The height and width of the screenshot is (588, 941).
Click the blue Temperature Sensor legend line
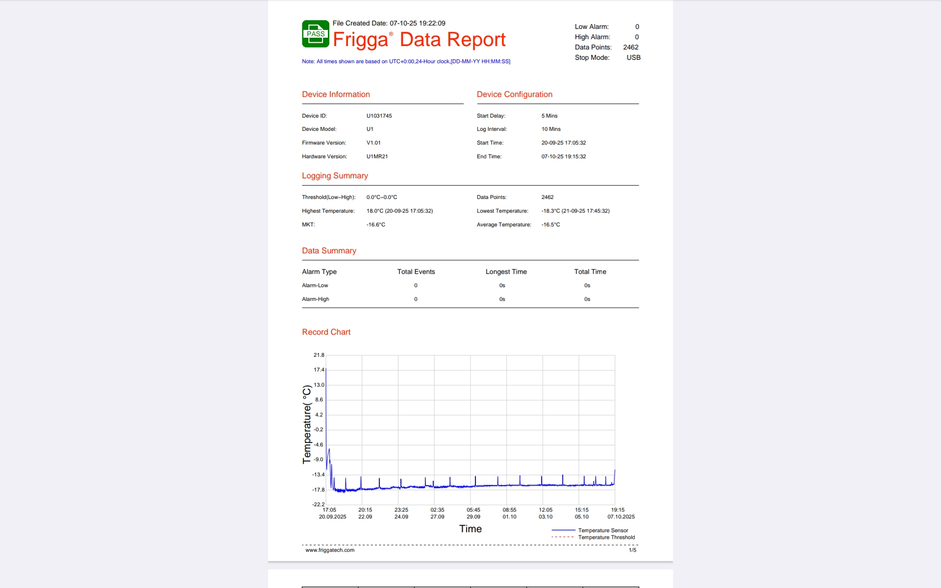click(563, 530)
